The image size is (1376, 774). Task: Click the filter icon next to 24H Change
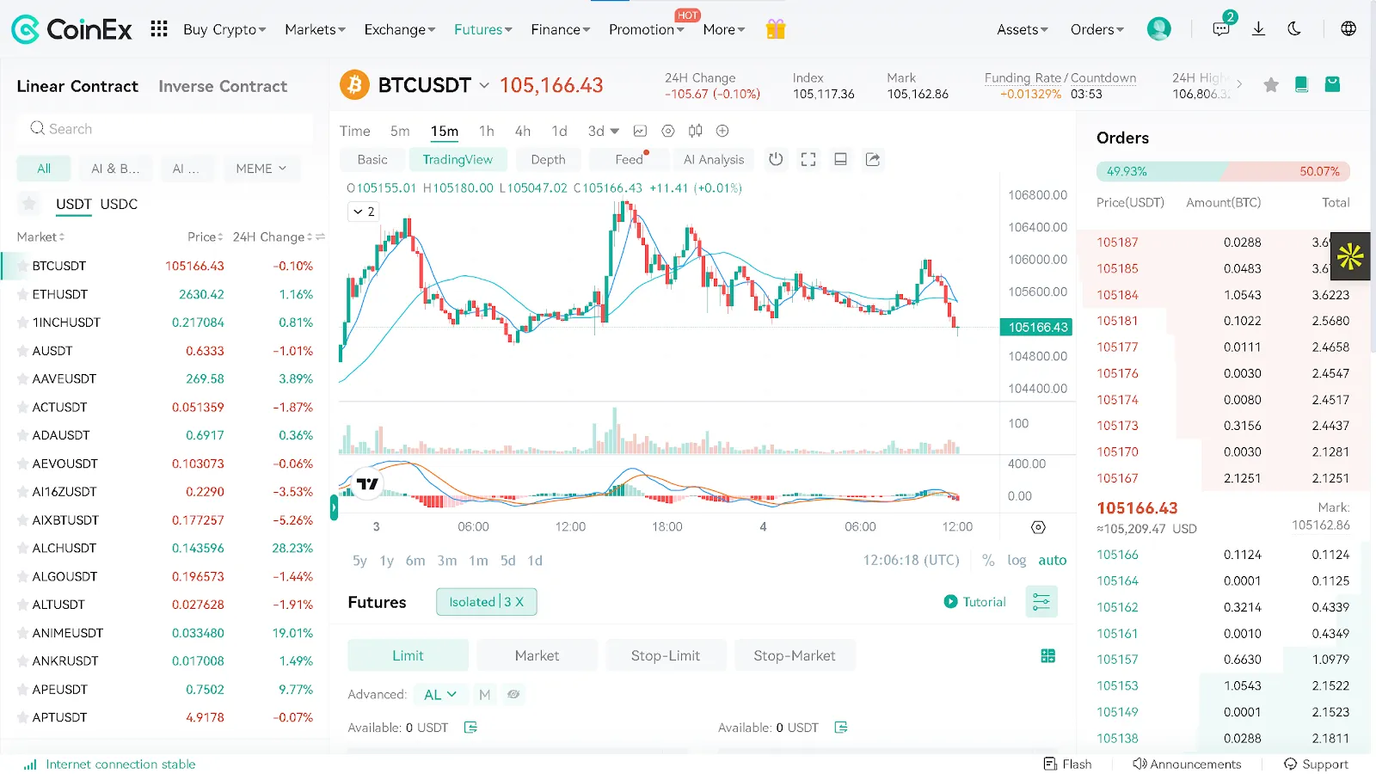321,236
